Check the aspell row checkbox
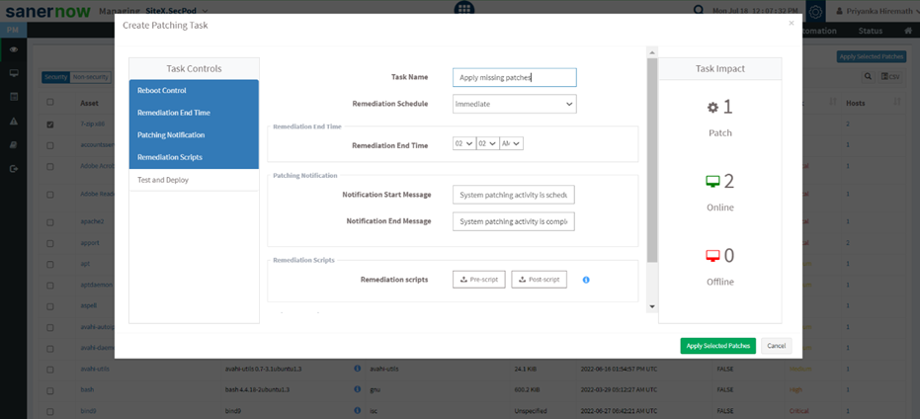Screen dimensions: 920x419 [x=50, y=305]
